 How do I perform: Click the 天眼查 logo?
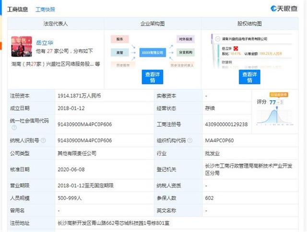point(284,9)
